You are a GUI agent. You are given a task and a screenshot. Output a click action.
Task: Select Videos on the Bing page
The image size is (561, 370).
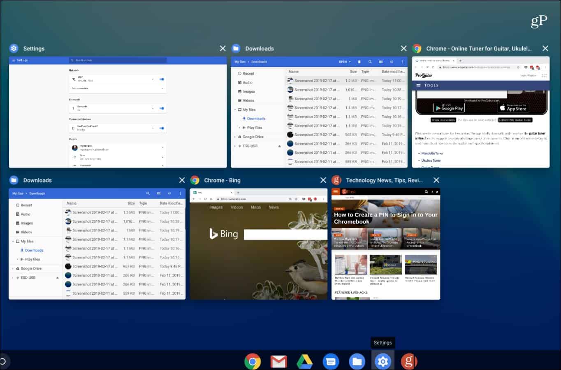[x=236, y=207]
